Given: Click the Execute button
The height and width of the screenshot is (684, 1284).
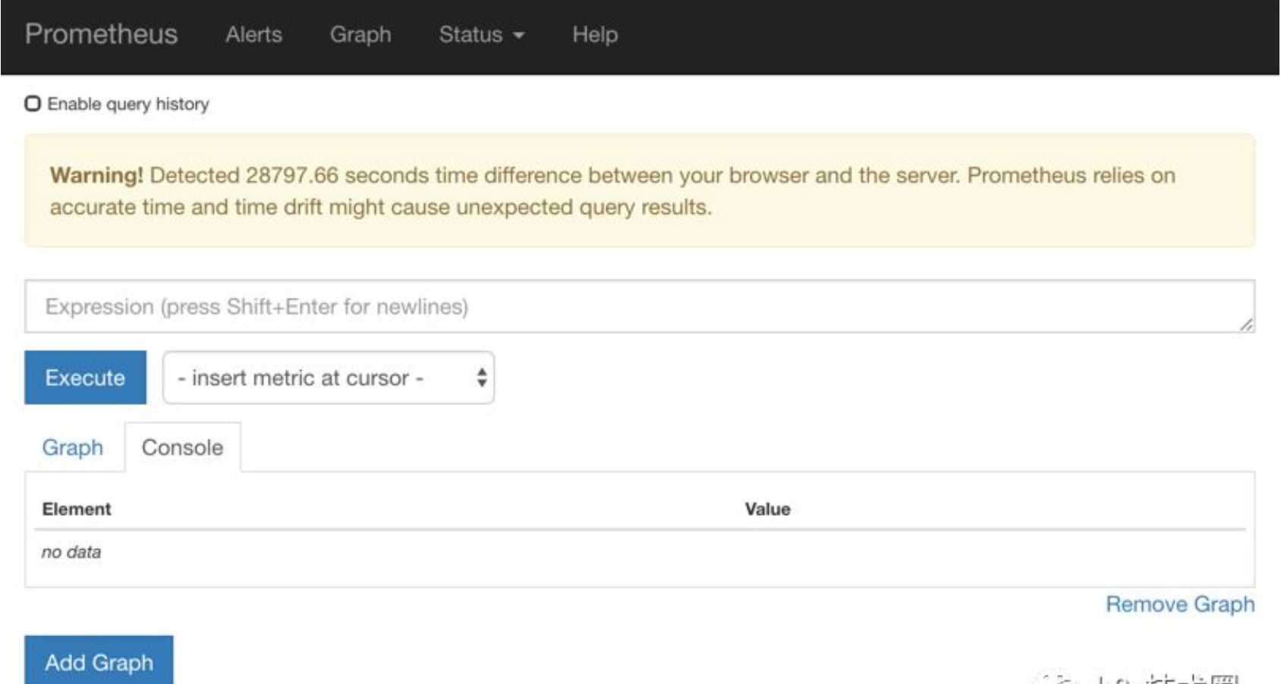Looking at the screenshot, I should [85, 377].
